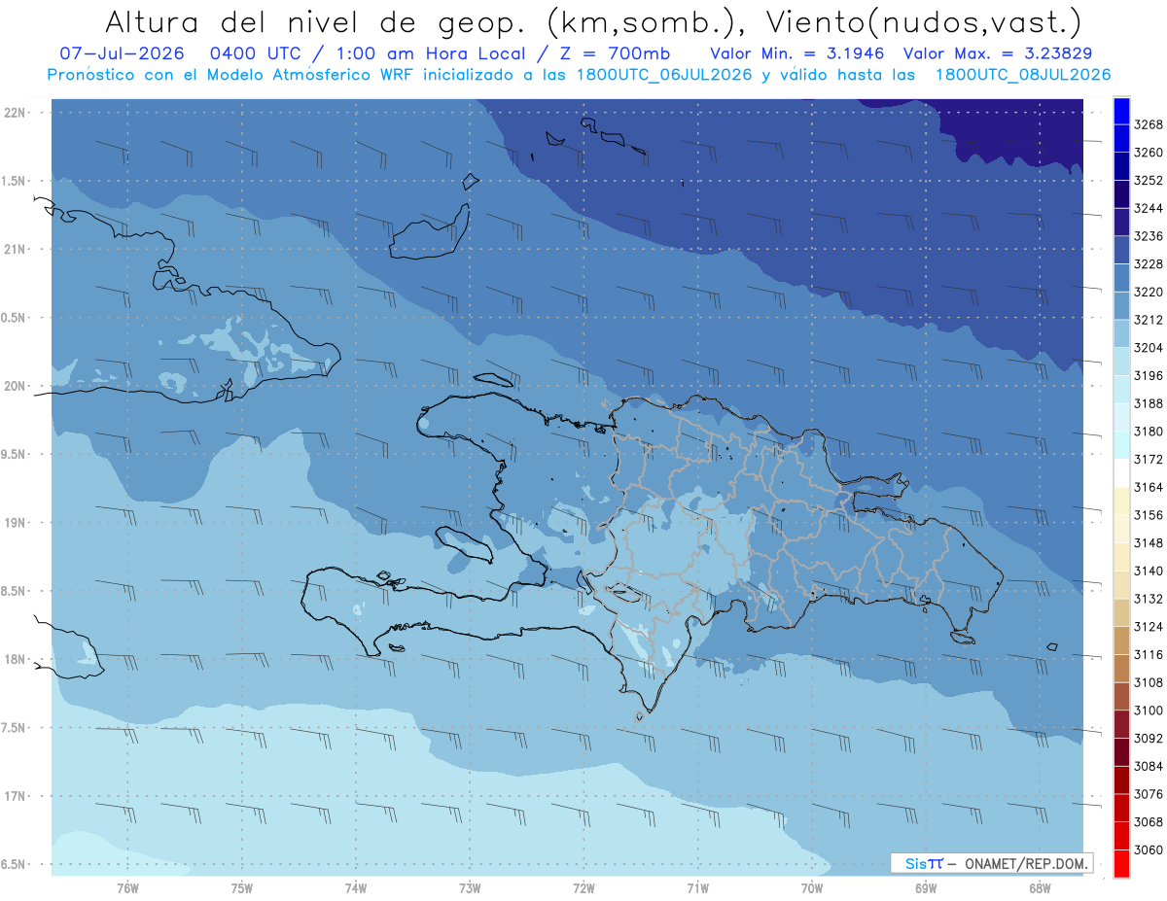Viewport: 1167px width, 901px height.
Task: Click the 'SisTT – ONAMET/REP.DOM.' credit label
Action: pos(991,863)
